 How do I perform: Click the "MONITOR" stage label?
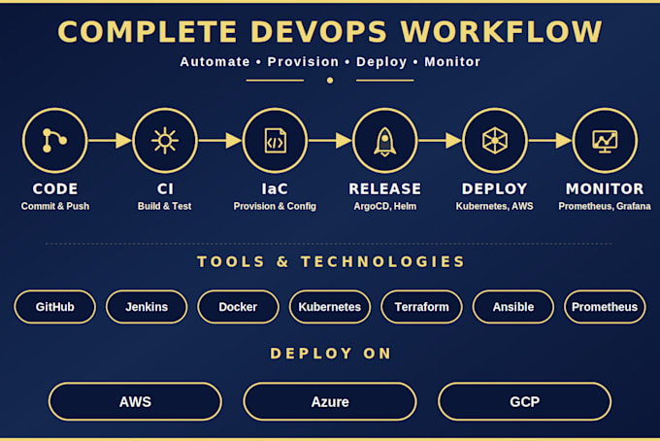click(605, 188)
